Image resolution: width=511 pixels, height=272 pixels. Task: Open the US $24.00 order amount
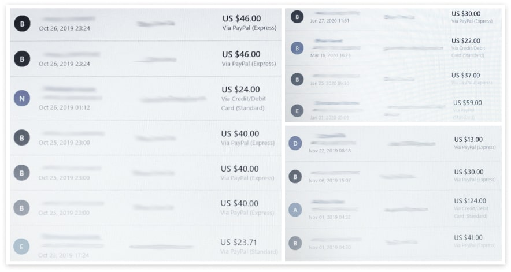(x=241, y=90)
